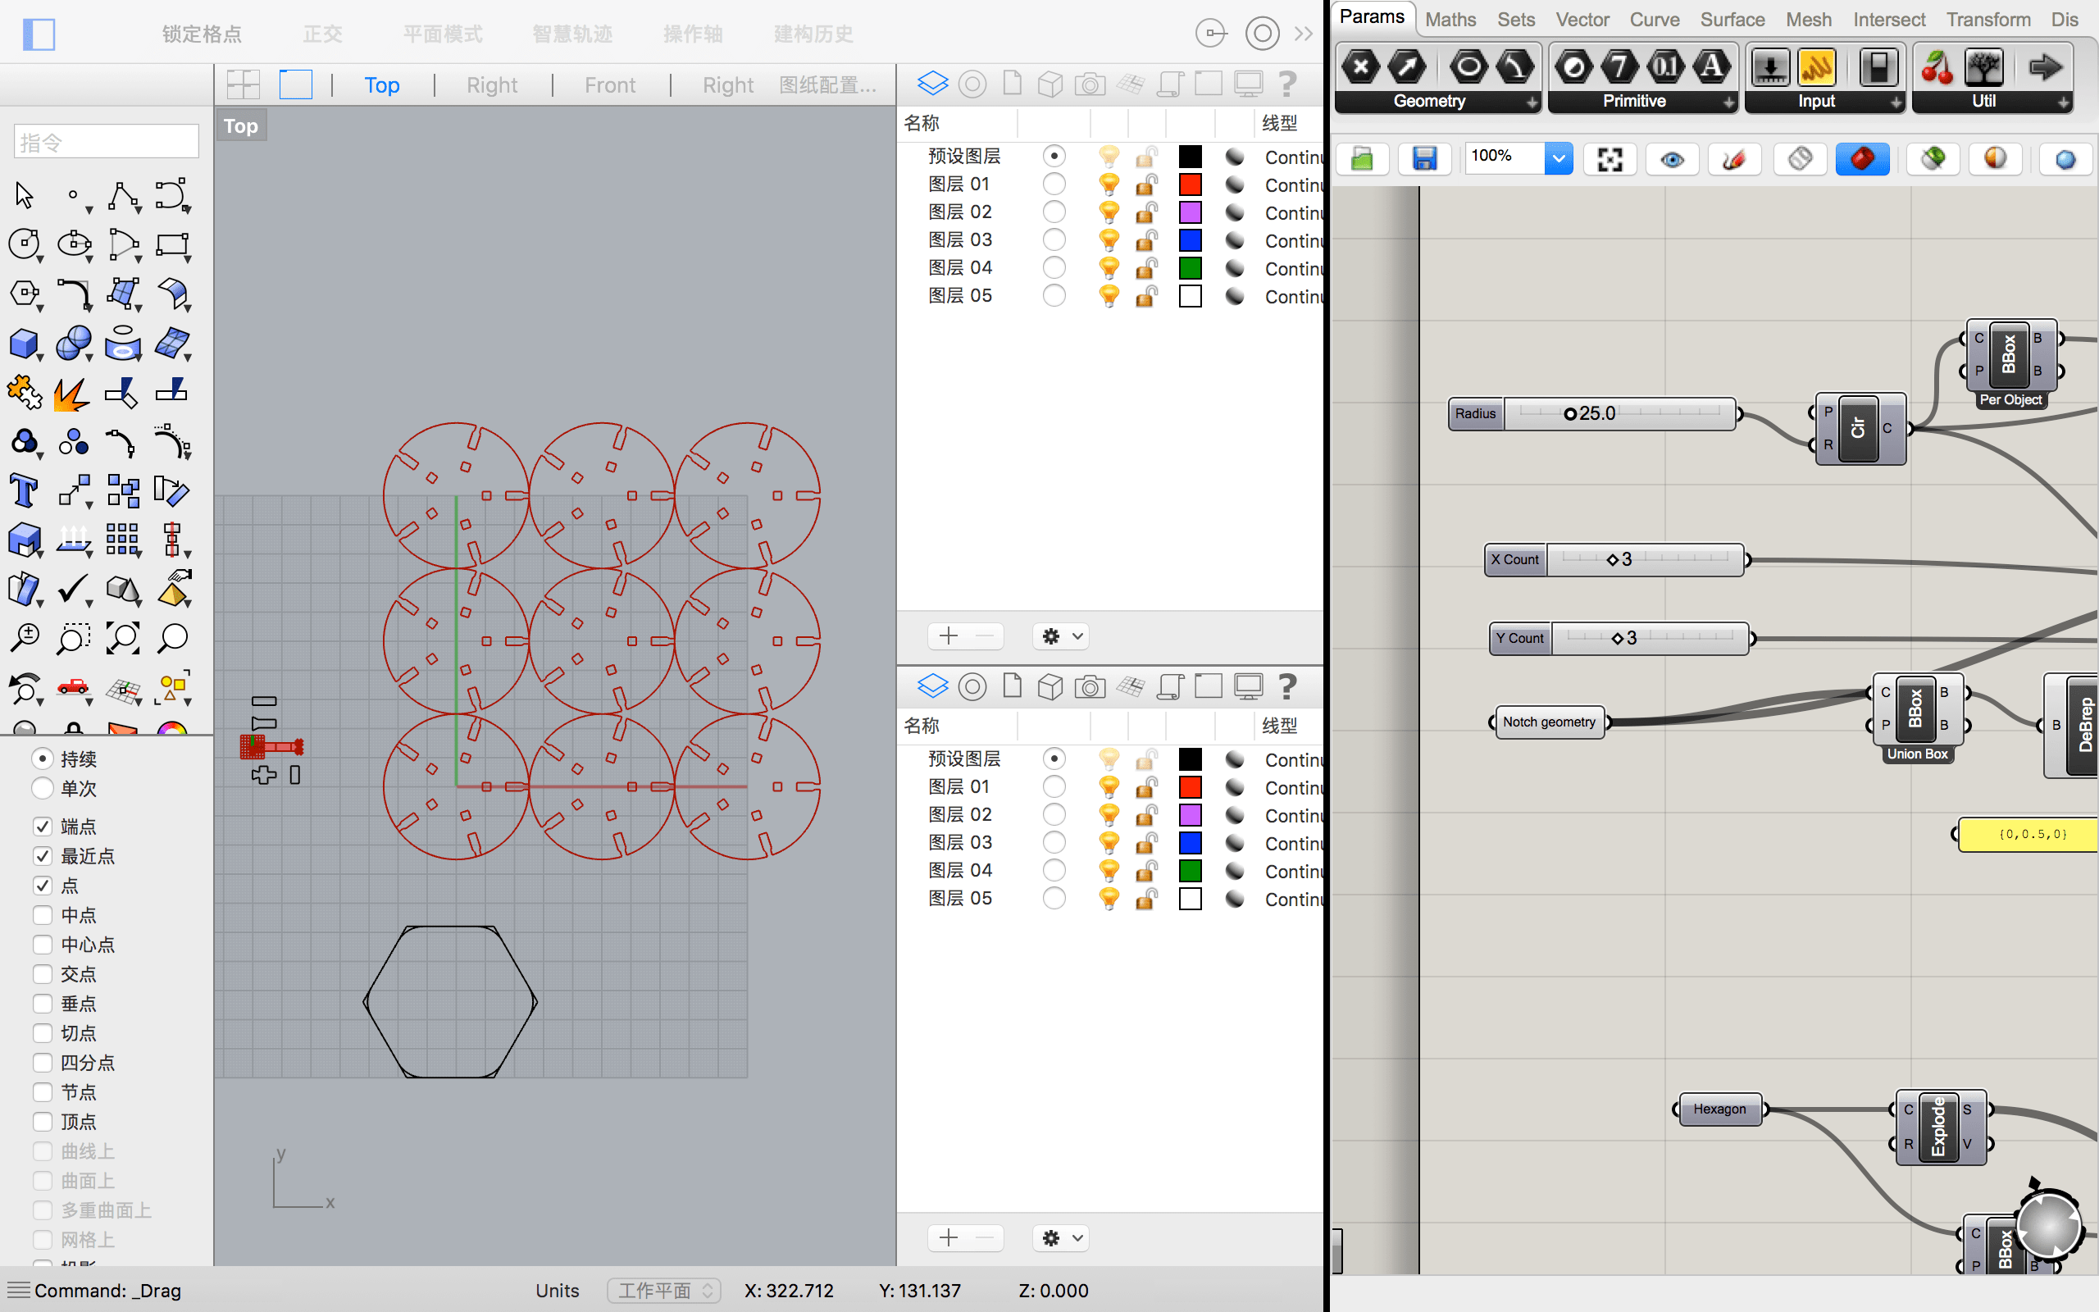
Task: Enable the 中点 osnap checkbox
Action: tap(43, 915)
